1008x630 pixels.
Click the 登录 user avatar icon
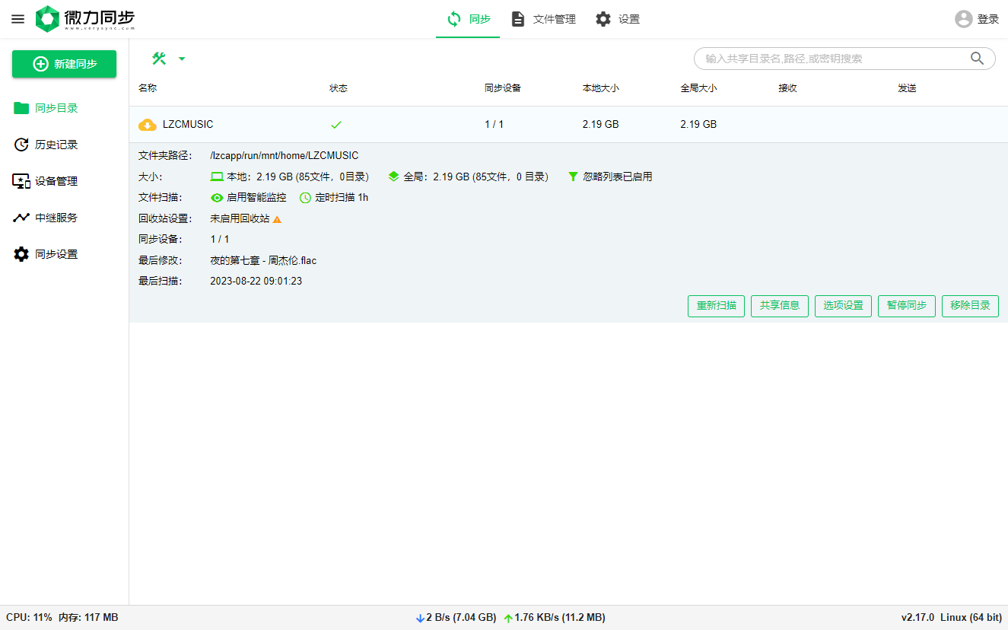(x=964, y=19)
